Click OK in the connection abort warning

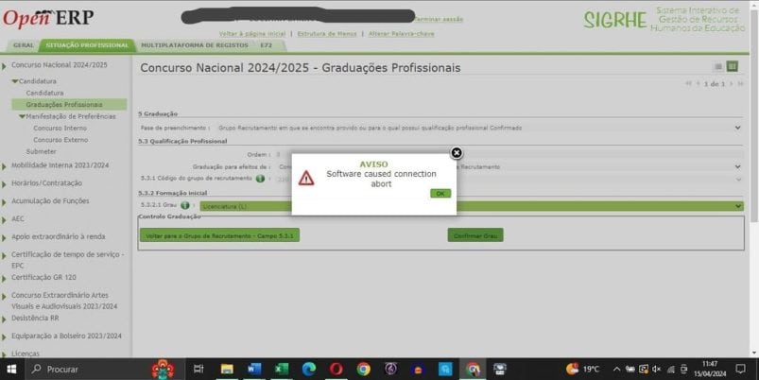coord(440,193)
